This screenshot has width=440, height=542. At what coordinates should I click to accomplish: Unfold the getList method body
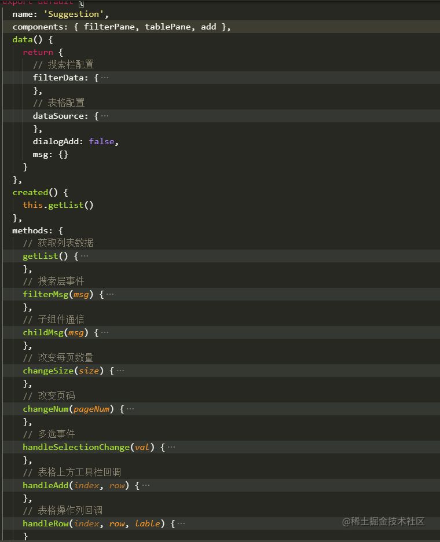[85, 256]
